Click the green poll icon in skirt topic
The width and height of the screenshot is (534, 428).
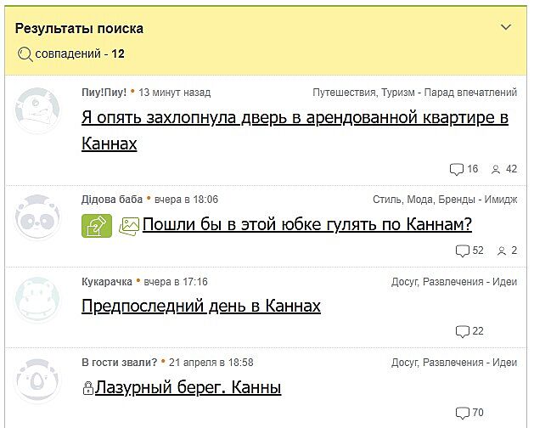[x=97, y=226]
